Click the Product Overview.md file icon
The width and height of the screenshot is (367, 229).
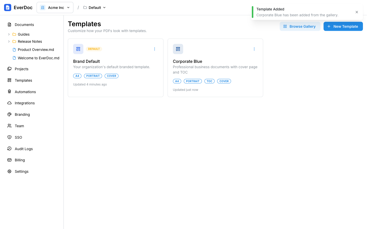(14, 50)
